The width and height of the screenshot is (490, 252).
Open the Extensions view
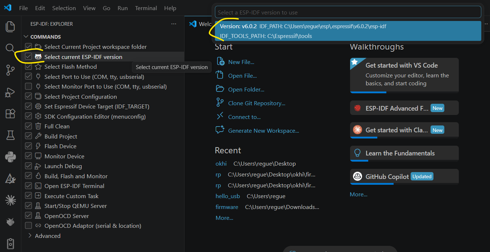point(11,114)
